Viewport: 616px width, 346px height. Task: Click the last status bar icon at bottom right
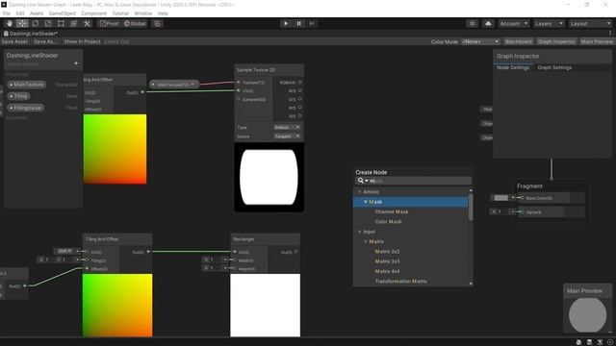[610, 342]
